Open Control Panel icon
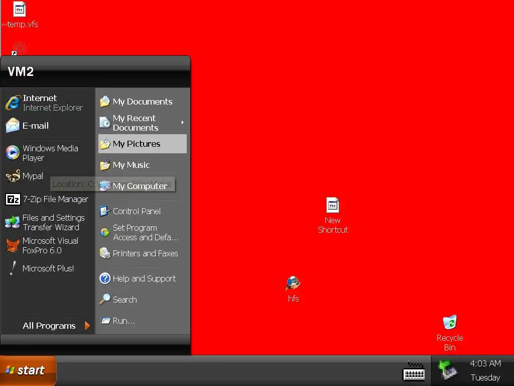The width and height of the screenshot is (514, 386). coord(105,211)
